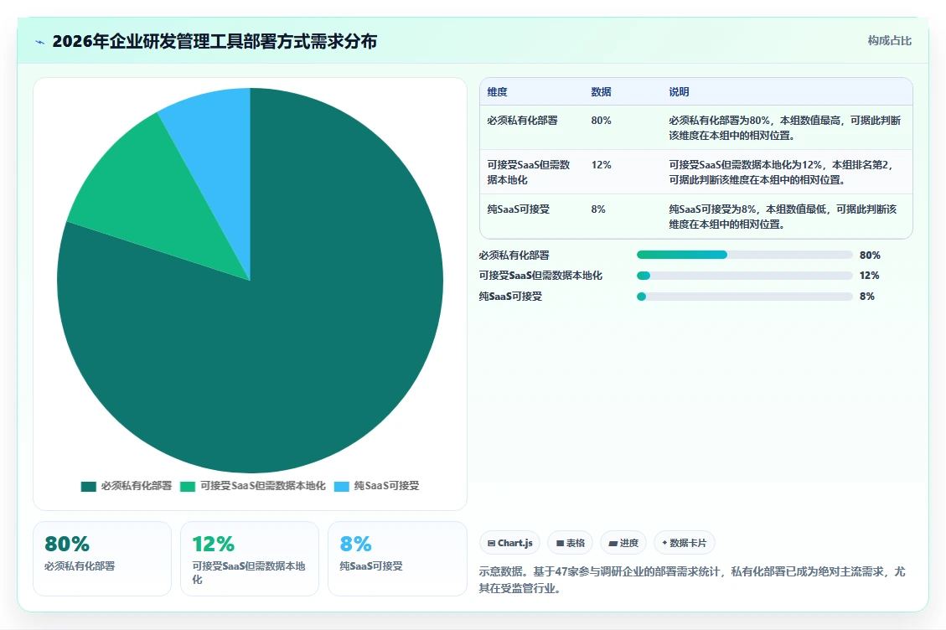The image size is (946, 630).
Task: Select the 数据卡片 tag chip
Action: 685,543
